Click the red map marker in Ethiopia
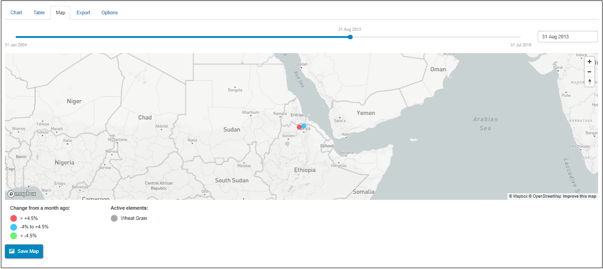The image size is (603, 269). tap(299, 127)
